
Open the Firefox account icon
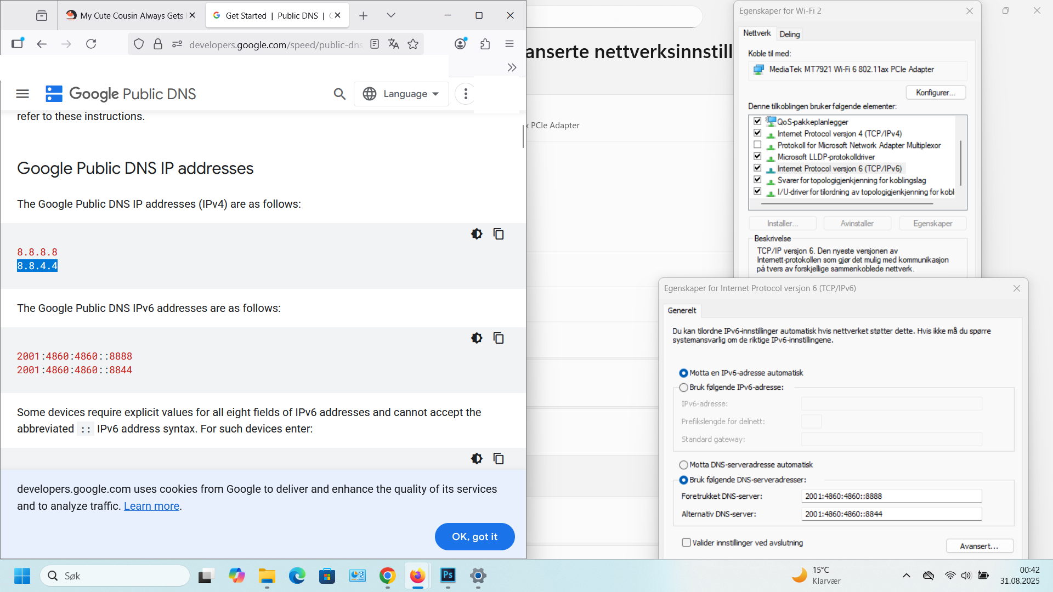pos(461,44)
